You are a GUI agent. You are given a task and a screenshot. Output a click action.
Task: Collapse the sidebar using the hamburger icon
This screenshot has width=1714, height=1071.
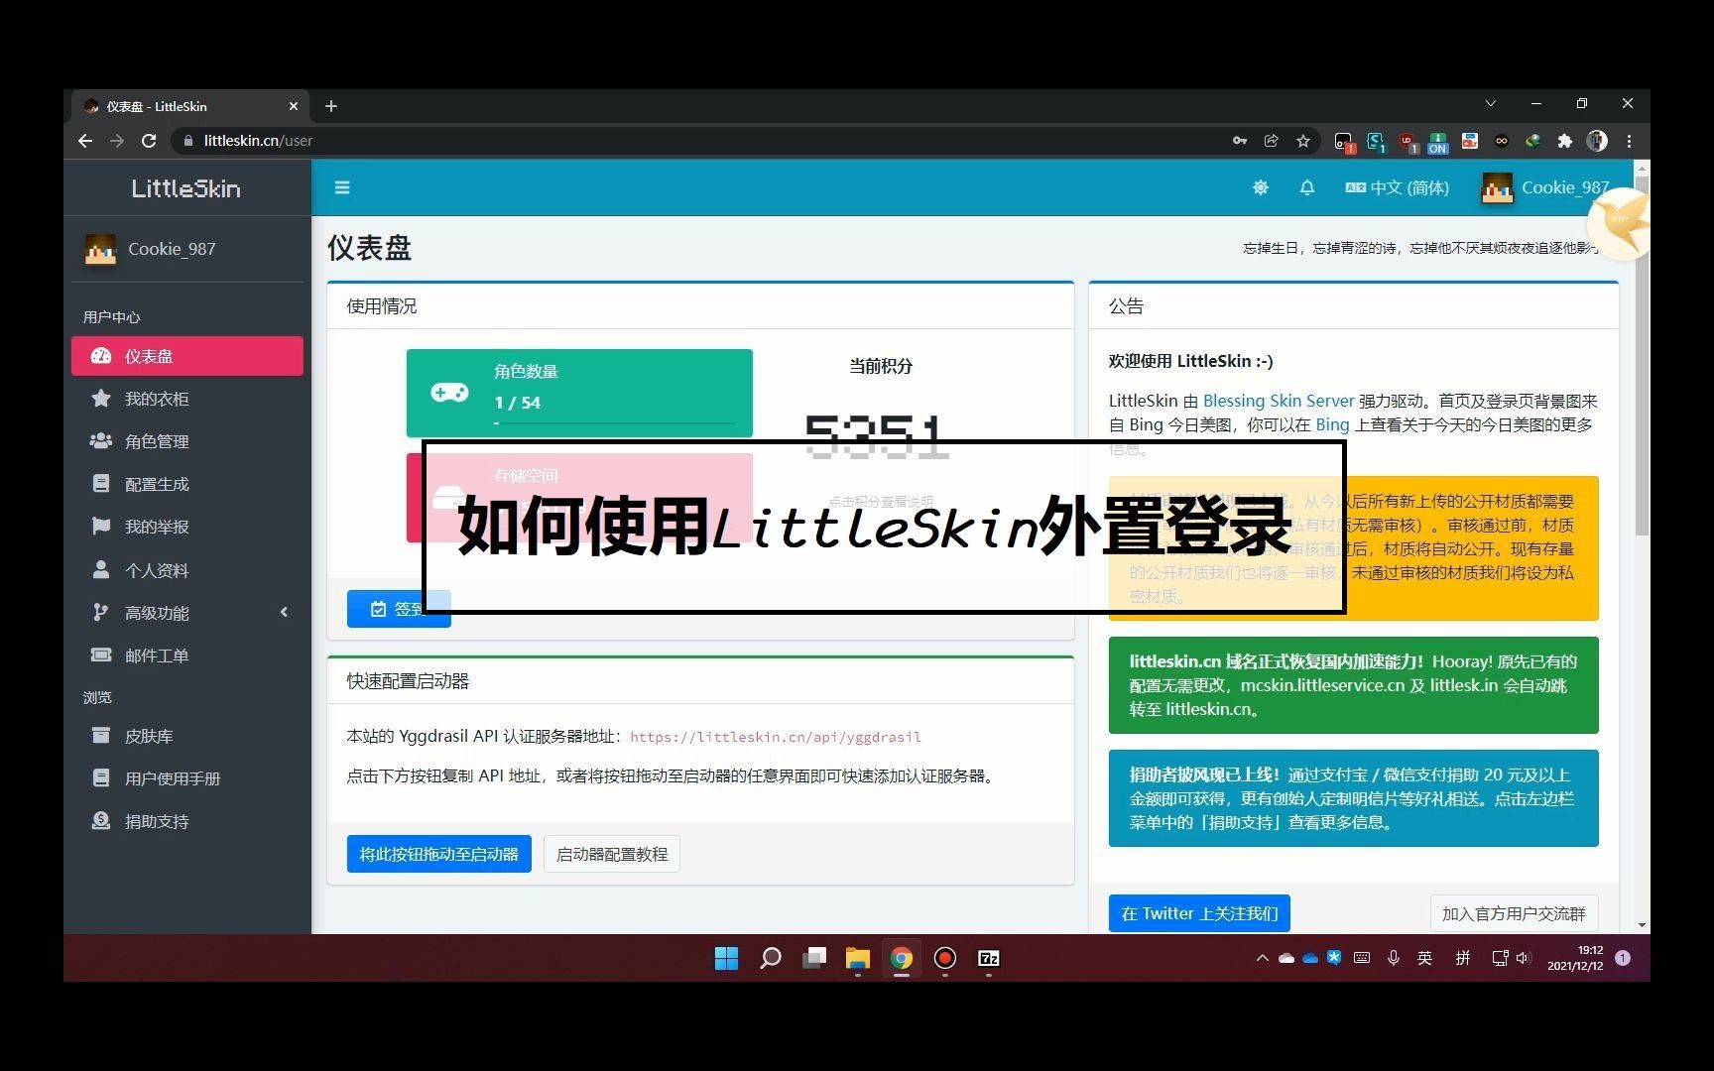(x=342, y=187)
